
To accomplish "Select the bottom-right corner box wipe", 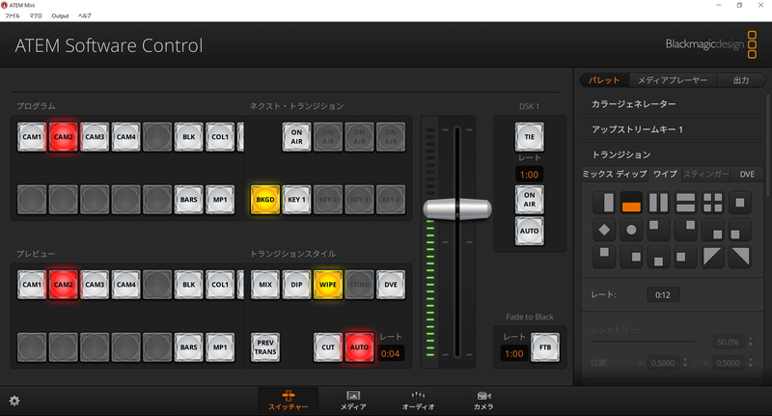I will [x=712, y=230].
